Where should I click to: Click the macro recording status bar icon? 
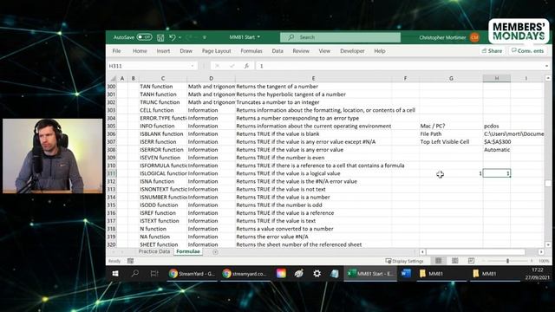coord(130,261)
